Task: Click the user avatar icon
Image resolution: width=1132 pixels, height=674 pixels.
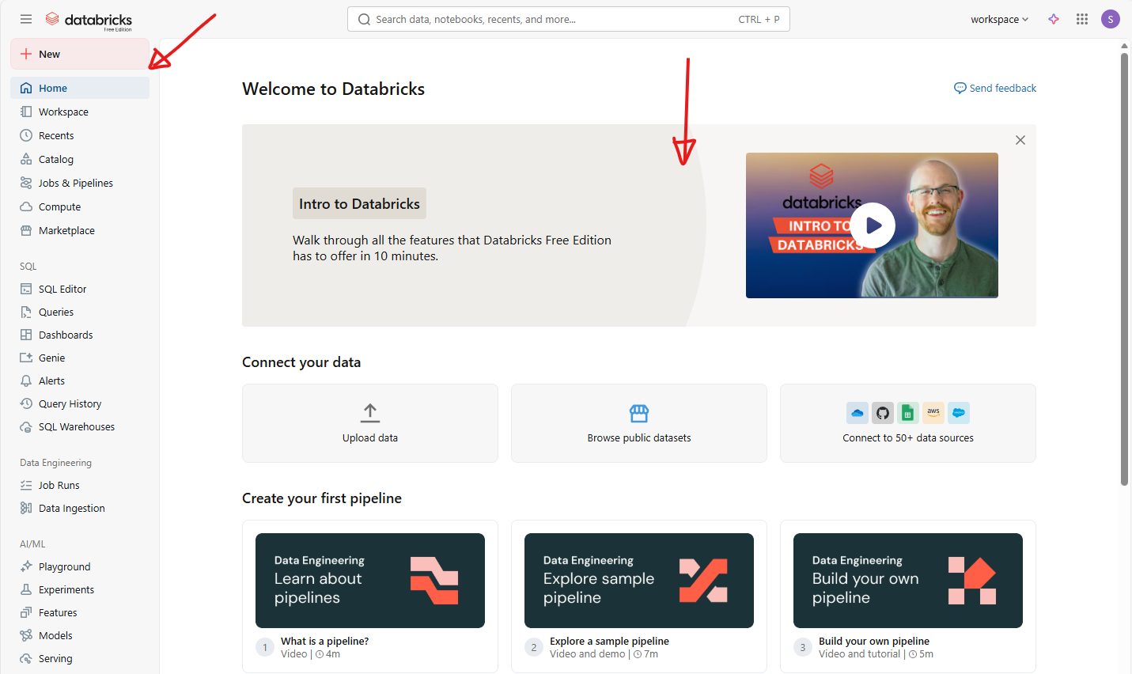Action: point(1111,19)
